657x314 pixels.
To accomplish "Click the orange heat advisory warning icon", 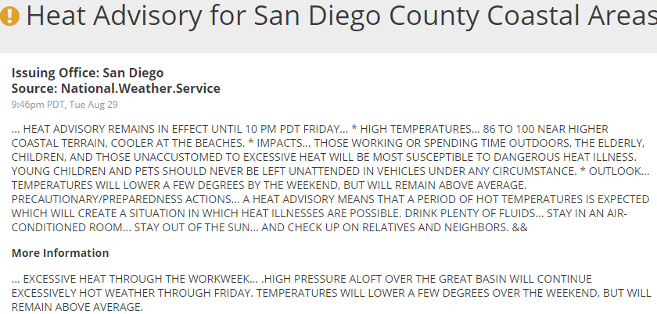I will pos(11,16).
